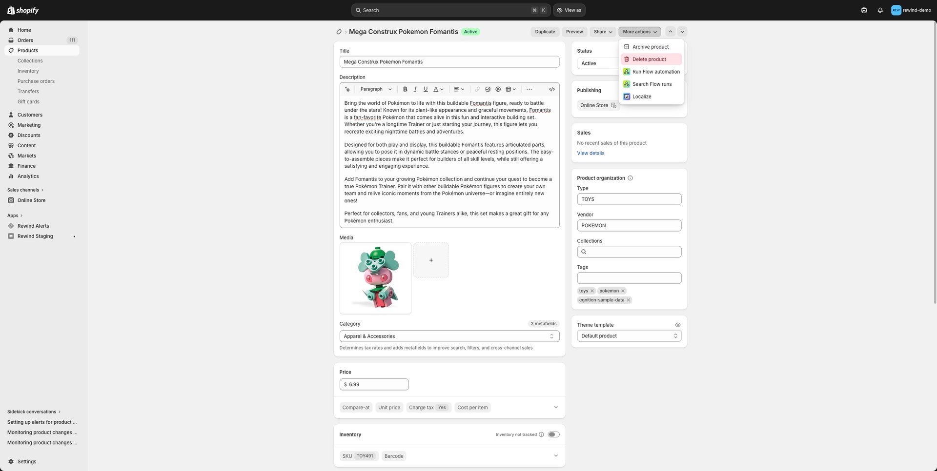Image resolution: width=937 pixels, height=471 pixels.
Task: Select Delete product from menu
Action: [651, 59]
